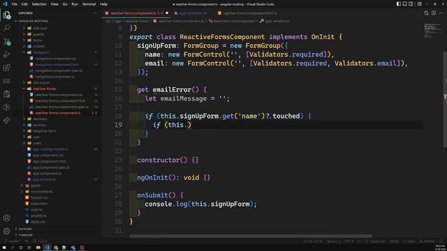447x251 pixels.
Task: Click the taskbar search icon
Action: pos(13,248)
